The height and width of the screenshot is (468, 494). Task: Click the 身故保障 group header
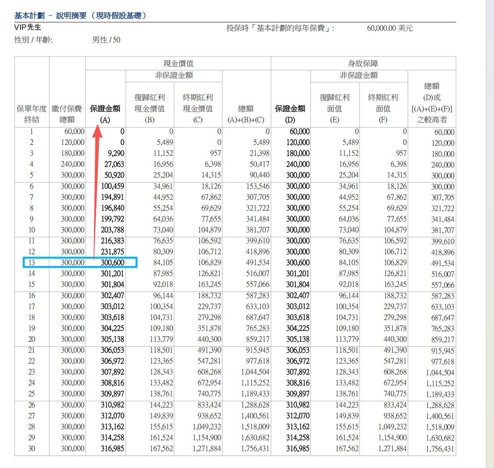pyautogui.click(x=363, y=63)
